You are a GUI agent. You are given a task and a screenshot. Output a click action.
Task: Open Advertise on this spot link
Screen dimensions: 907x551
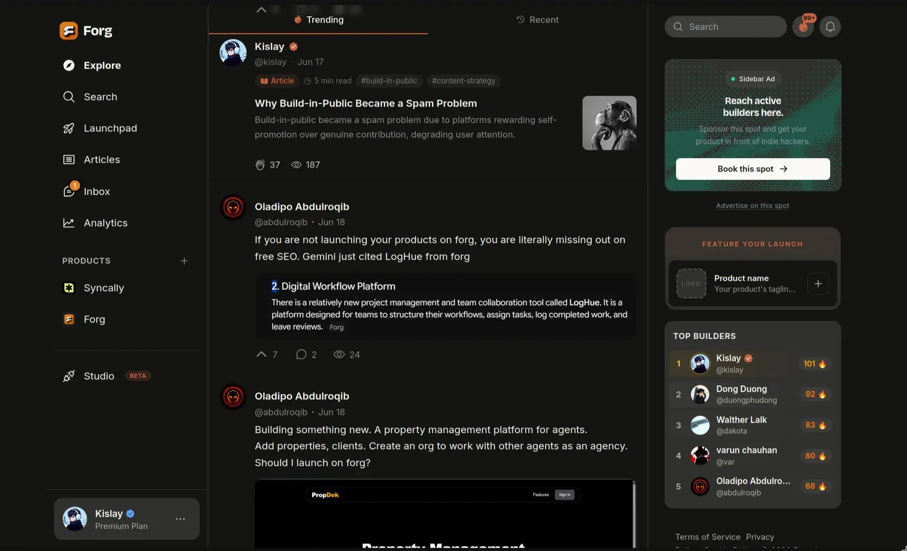[x=752, y=206]
